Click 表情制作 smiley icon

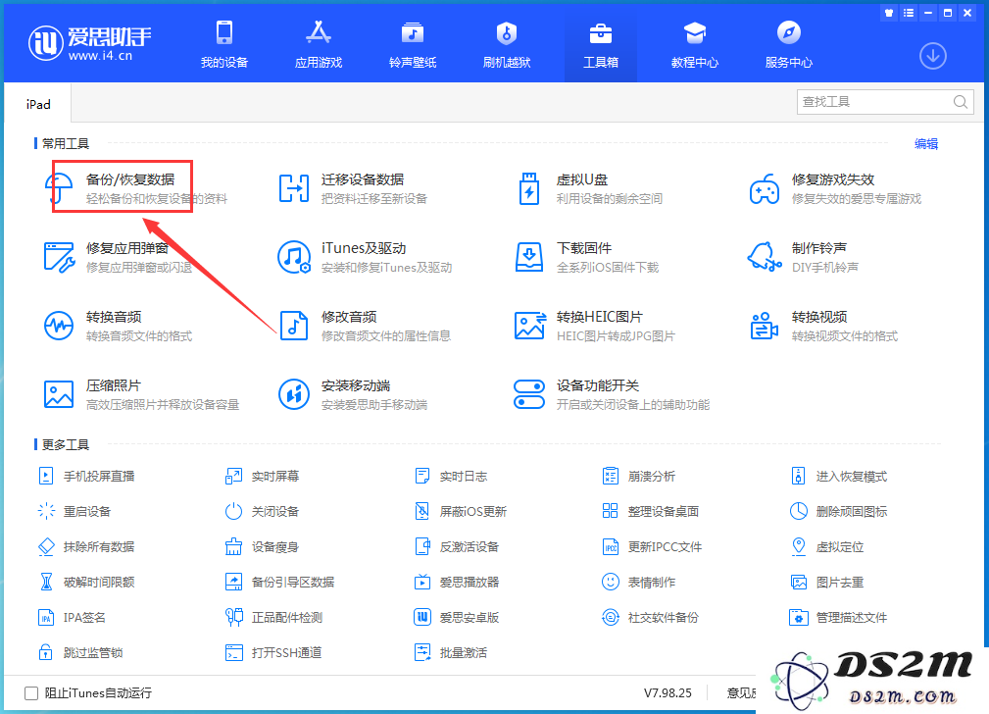tap(610, 582)
